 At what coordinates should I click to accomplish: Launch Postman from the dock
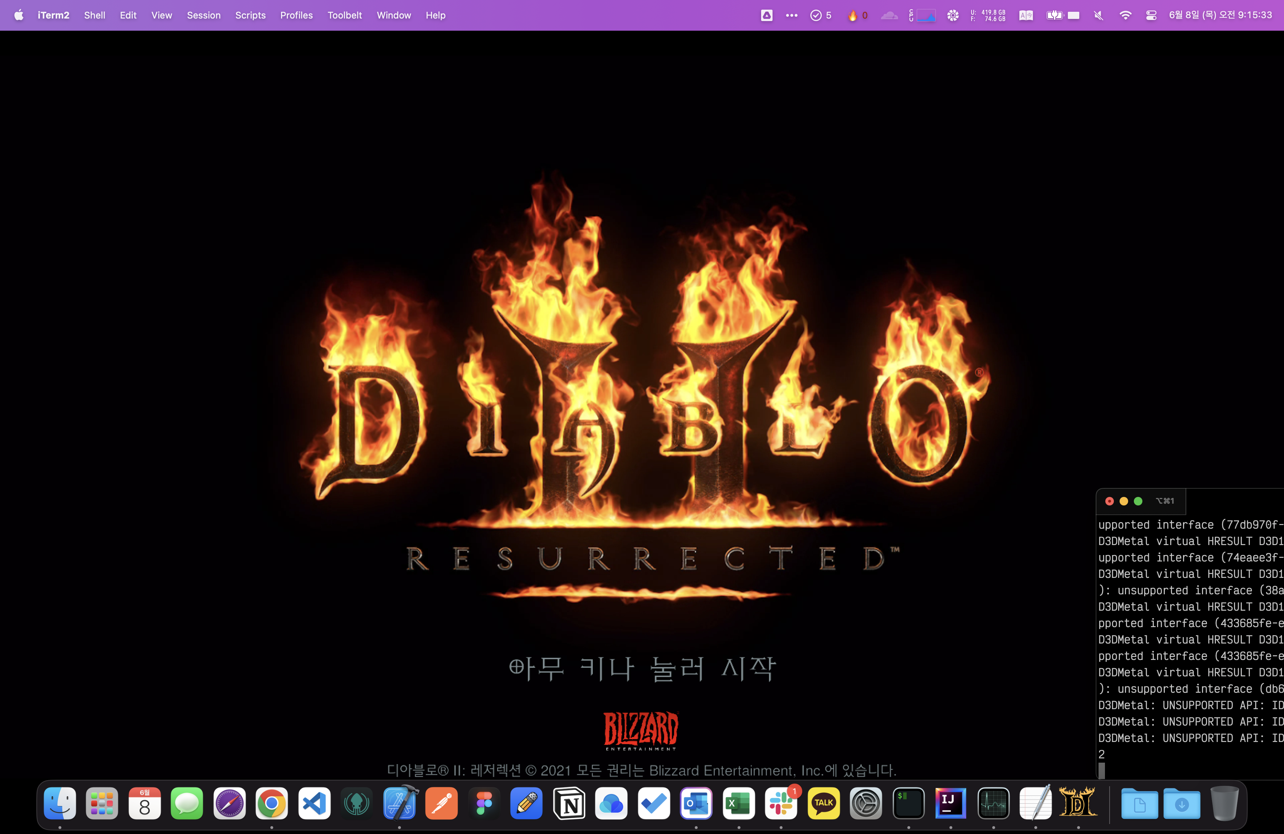coord(442,803)
